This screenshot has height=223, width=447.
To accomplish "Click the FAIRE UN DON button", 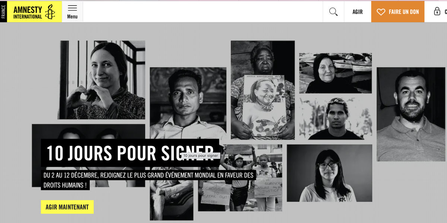I will coord(398,12).
